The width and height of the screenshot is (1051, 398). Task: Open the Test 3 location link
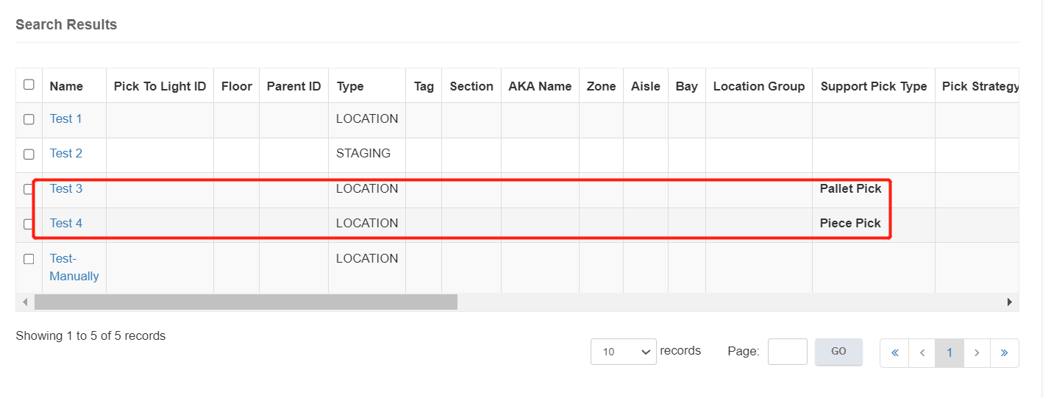click(x=66, y=188)
